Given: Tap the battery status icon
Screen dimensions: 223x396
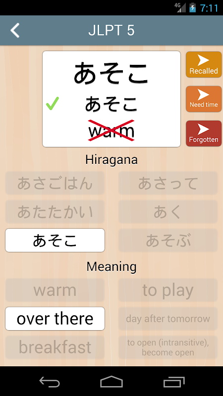Looking at the screenshot, I should [192, 7].
